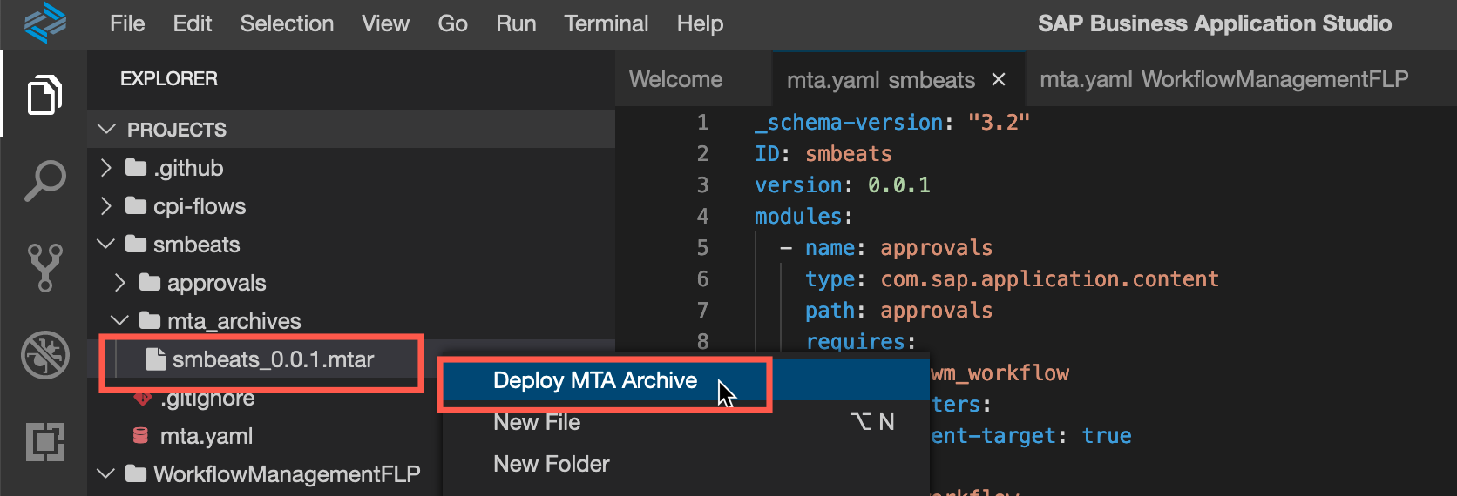Open the Explorer view in activity bar
This screenshot has width=1457, height=496.
coord(44,94)
